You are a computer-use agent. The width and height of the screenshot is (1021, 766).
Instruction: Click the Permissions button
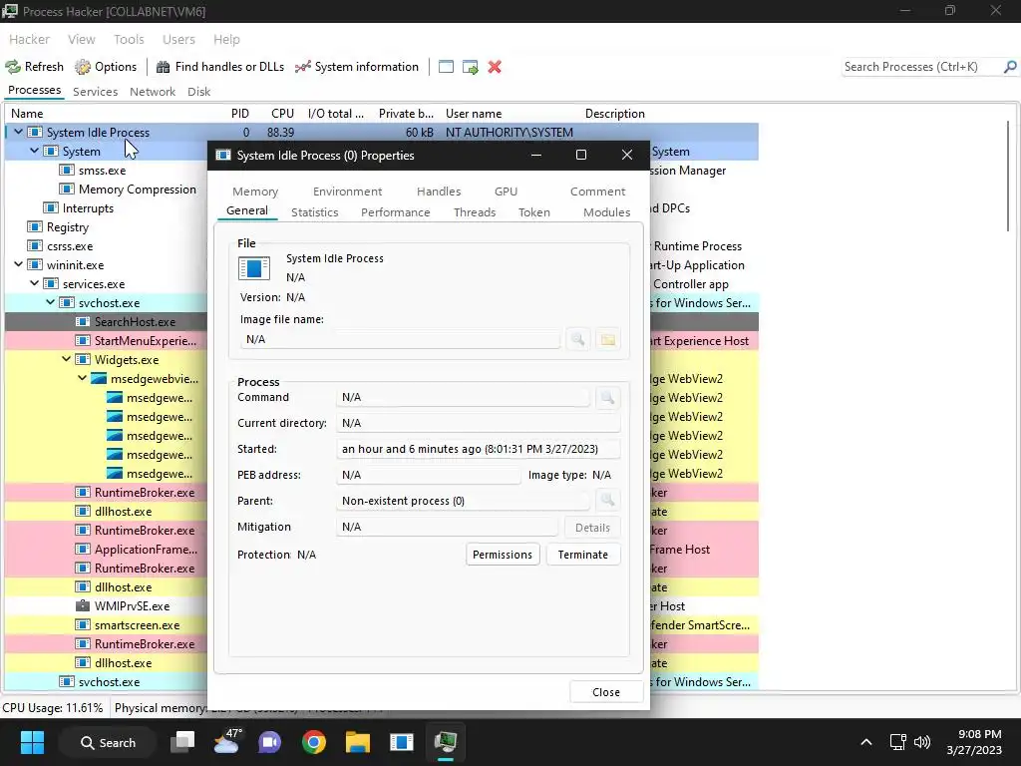pos(503,555)
